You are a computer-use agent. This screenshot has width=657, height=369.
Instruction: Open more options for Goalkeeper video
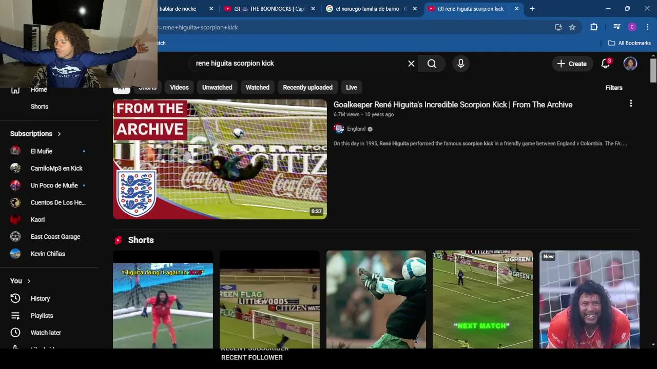631,104
